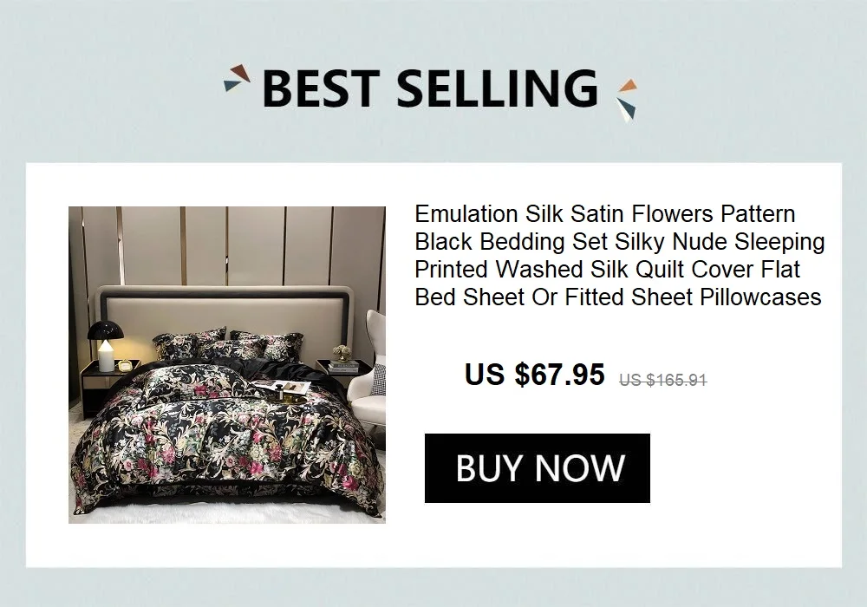Click the dark teal triangle below orange one
Screen dimensions: 867x607
[x=626, y=109]
